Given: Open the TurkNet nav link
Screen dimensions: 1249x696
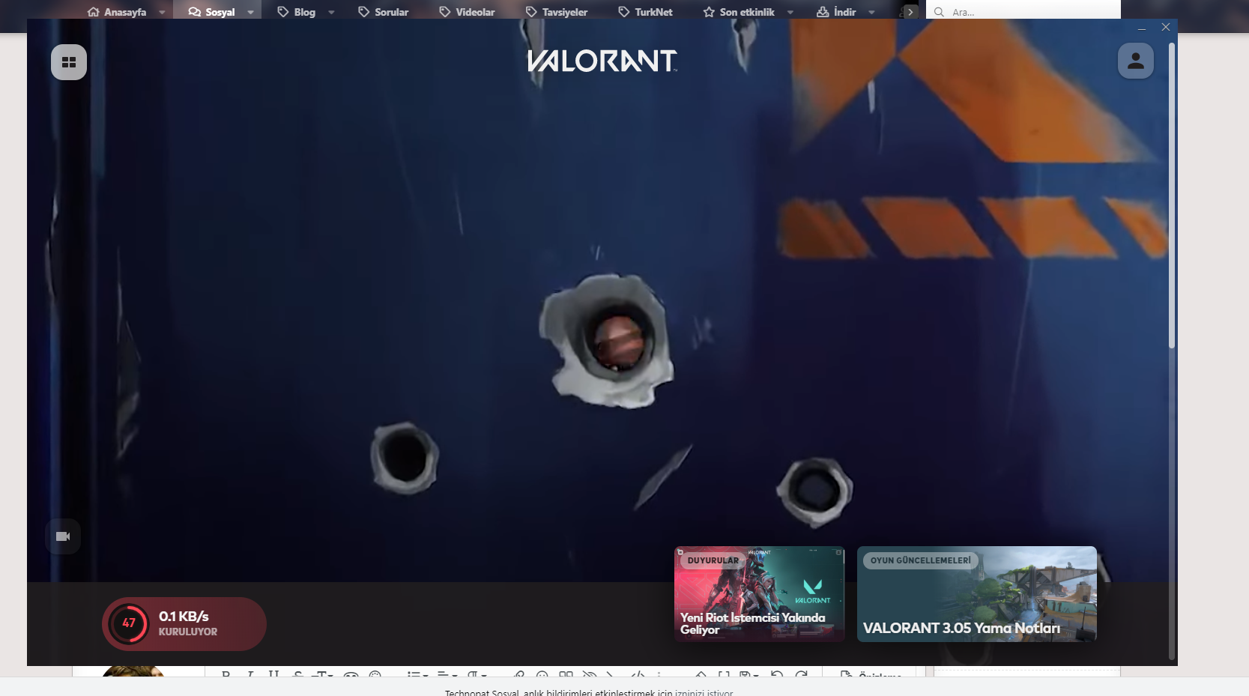Looking at the screenshot, I should [646, 12].
